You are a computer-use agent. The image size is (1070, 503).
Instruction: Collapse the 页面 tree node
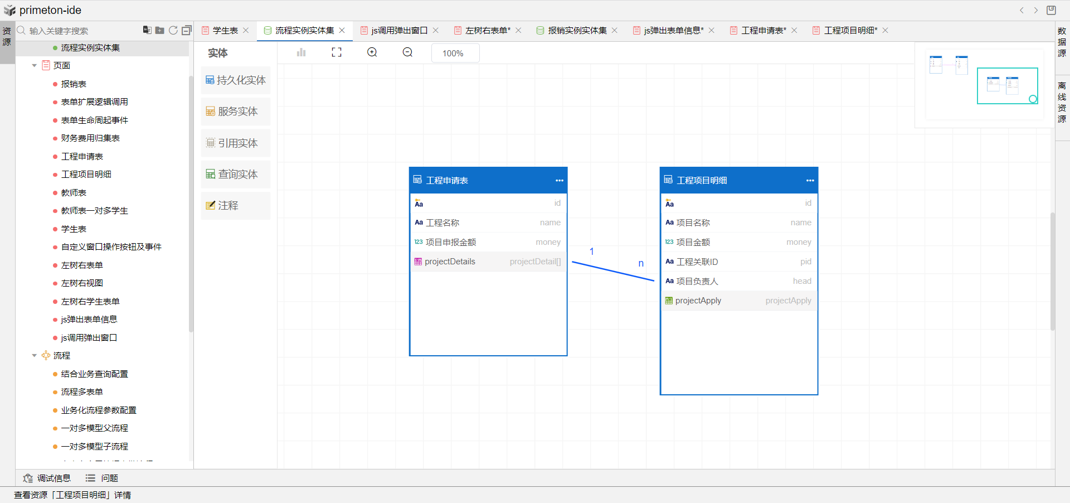(x=35, y=66)
